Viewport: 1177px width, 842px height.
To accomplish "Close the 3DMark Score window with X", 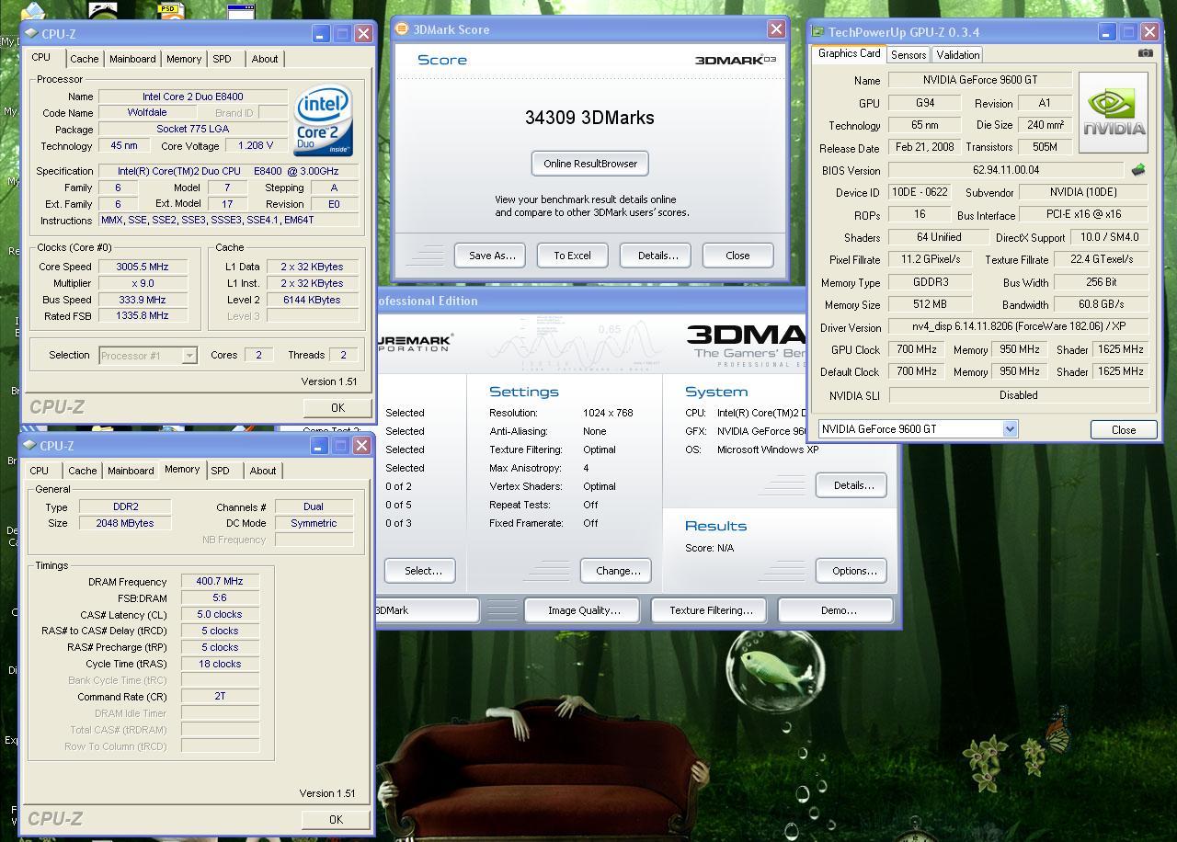I will pyautogui.click(x=776, y=29).
